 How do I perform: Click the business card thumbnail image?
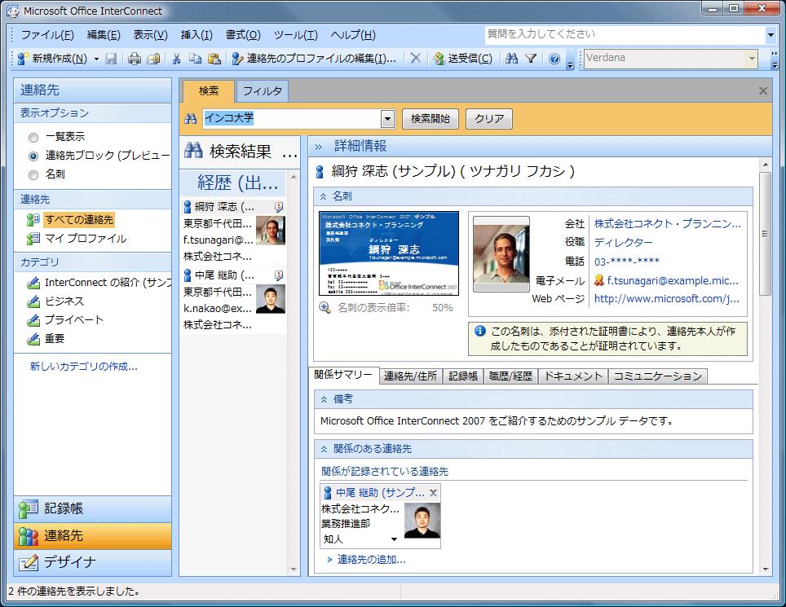(389, 253)
